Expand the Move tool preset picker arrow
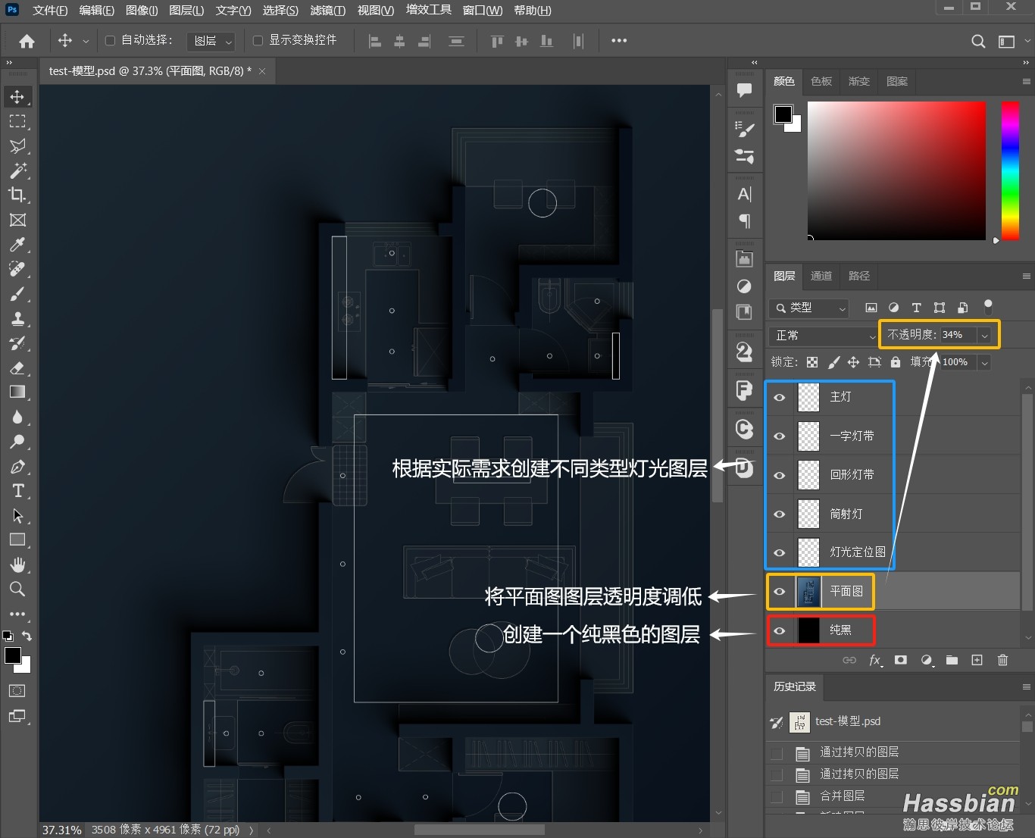 [x=86, y=41]
